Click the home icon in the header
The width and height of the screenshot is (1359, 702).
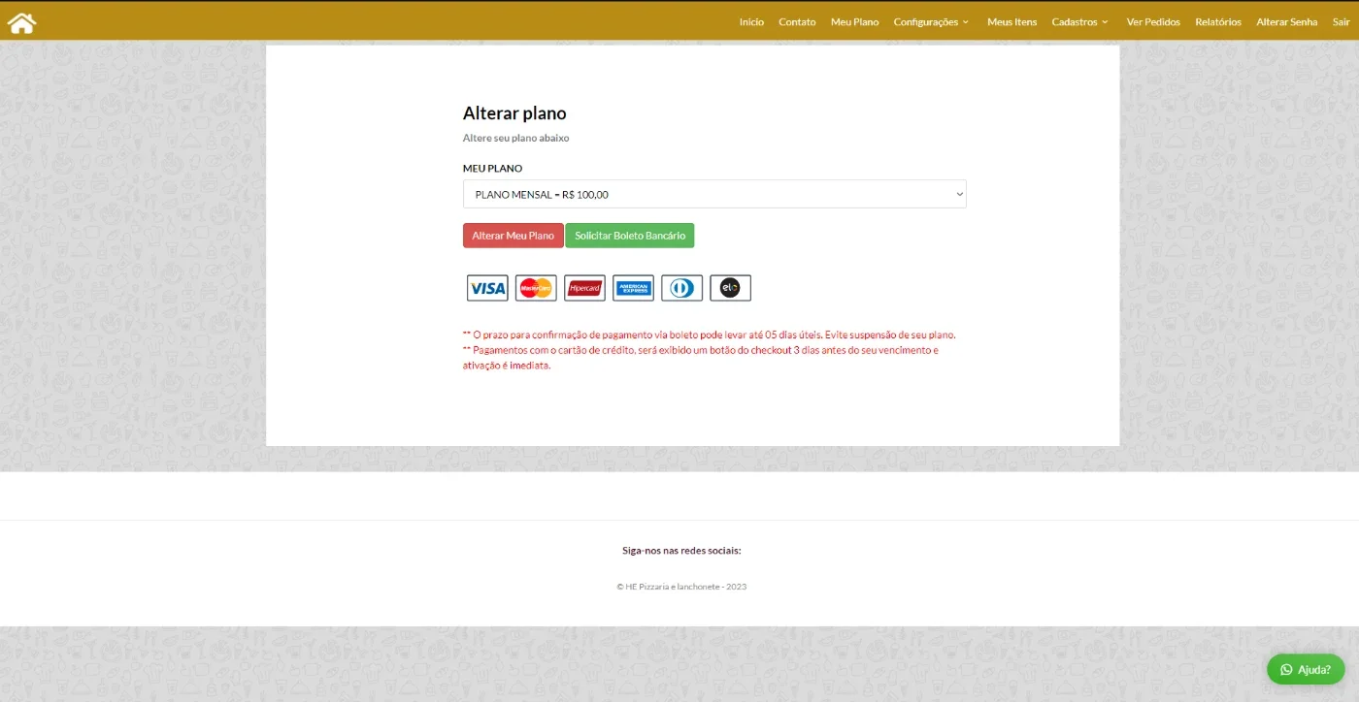21,22
